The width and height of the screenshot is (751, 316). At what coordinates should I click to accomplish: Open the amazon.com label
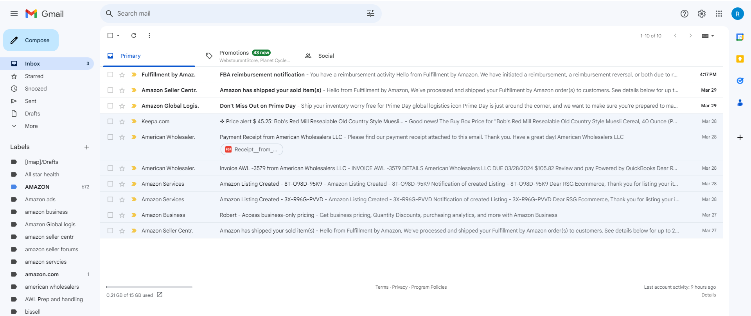47,274
